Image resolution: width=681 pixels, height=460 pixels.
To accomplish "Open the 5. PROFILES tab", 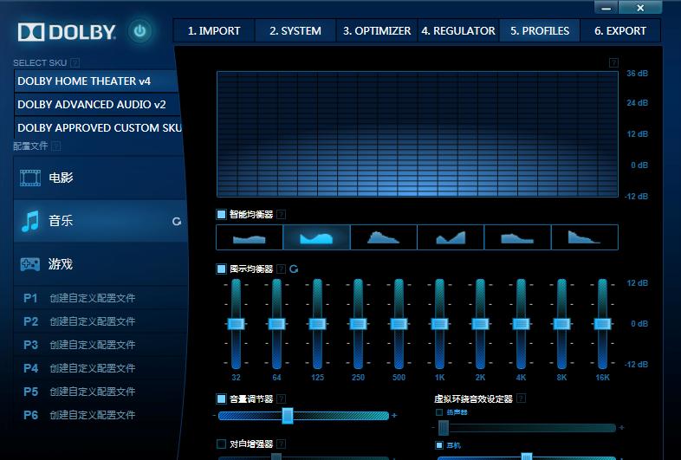I will tap(540, 31).
